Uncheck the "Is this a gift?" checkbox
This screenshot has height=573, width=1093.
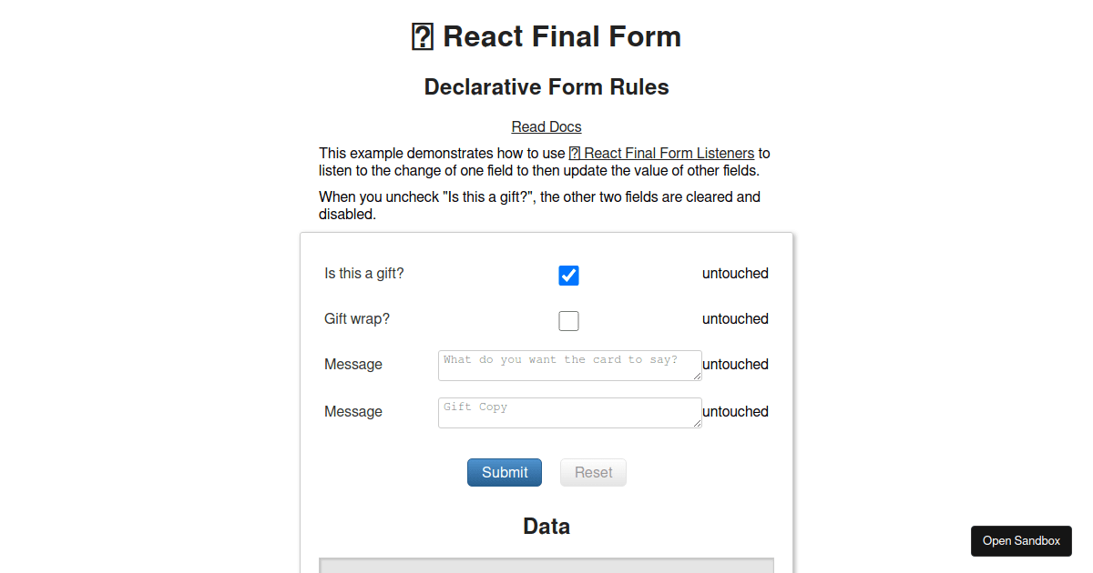click(568, 275)
